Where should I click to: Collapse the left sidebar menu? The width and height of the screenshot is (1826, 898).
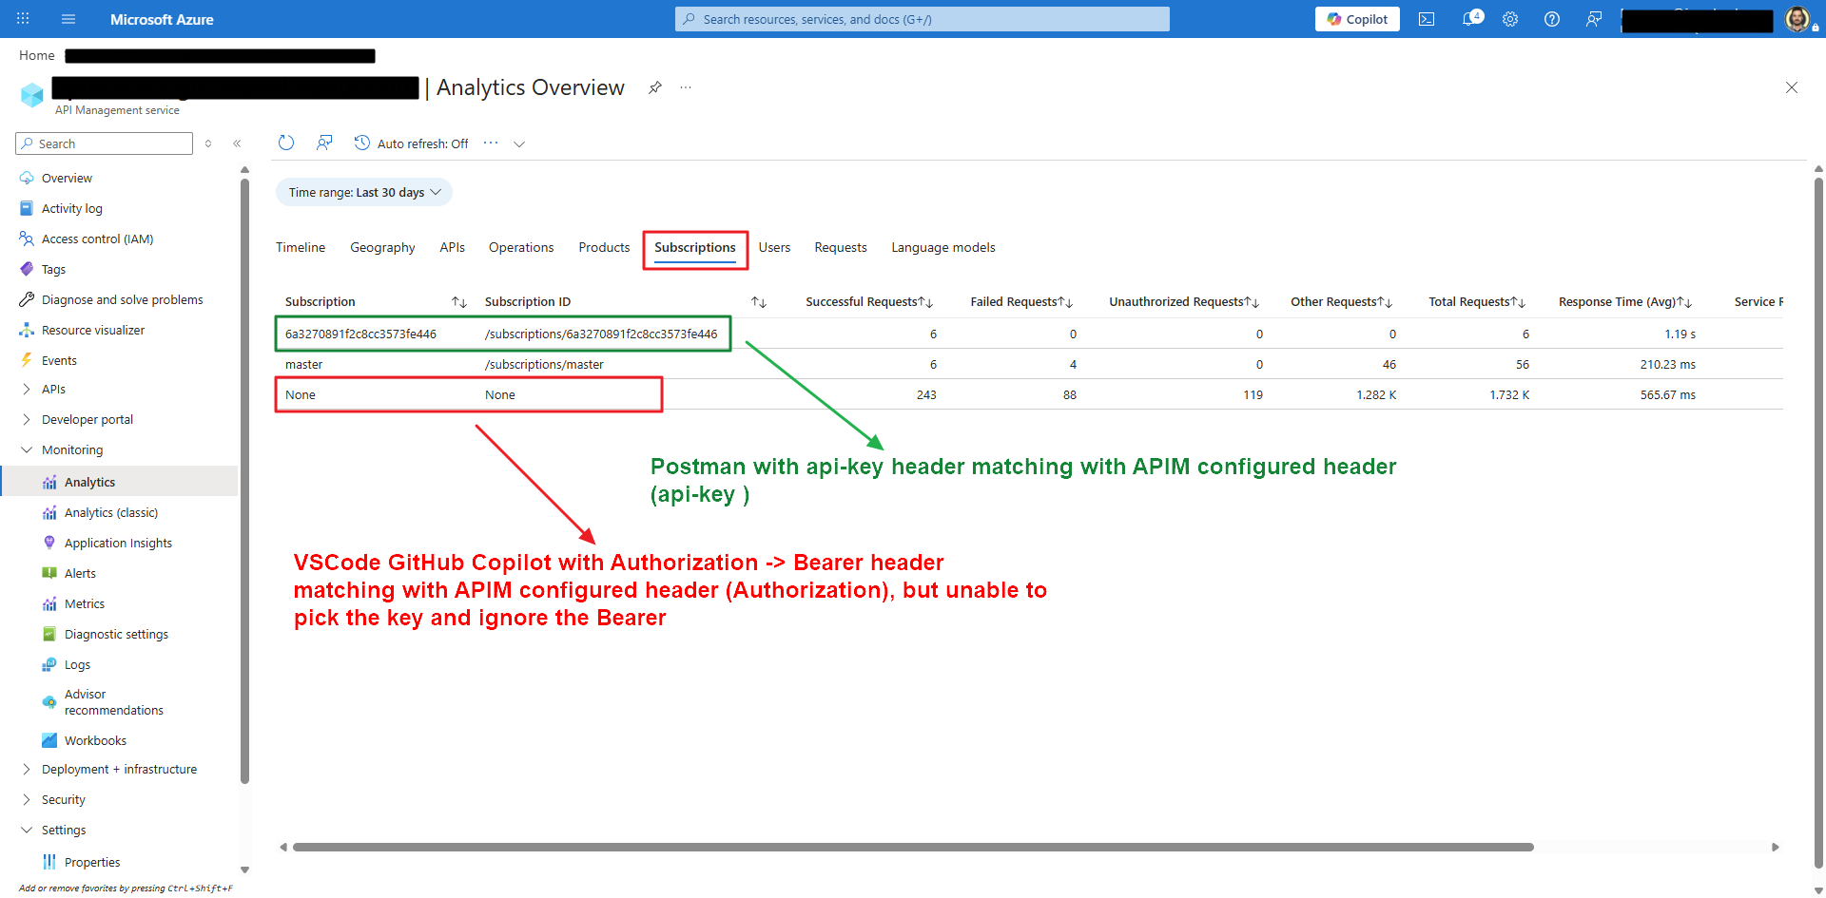pyautogui.click(x=237, y=143)
